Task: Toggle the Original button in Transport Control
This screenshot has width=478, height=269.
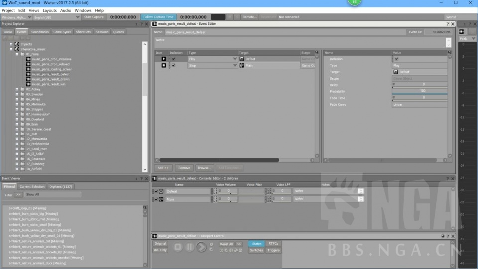Action: (x=160, y=244)
